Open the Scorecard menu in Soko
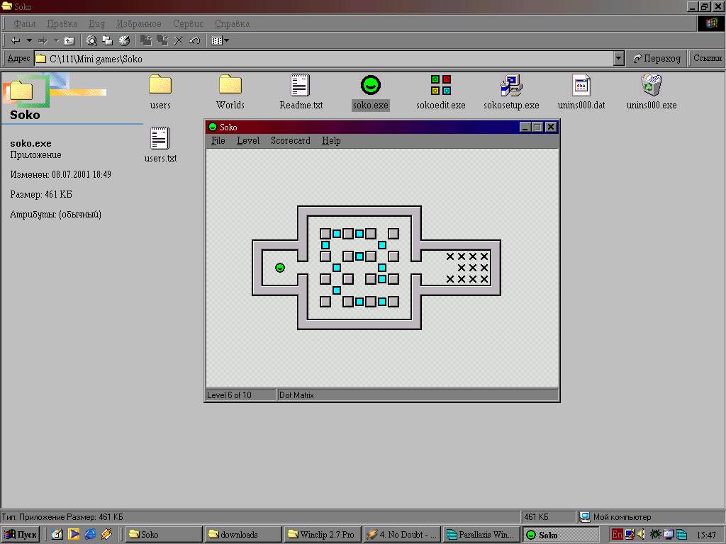This screenshot has height=544, width=726. [x=290, y=141]
